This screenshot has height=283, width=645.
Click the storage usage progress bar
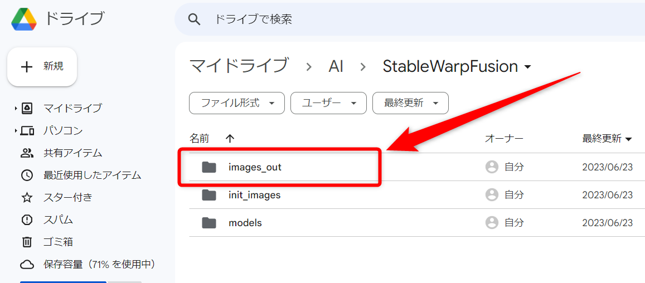point(81,282)
